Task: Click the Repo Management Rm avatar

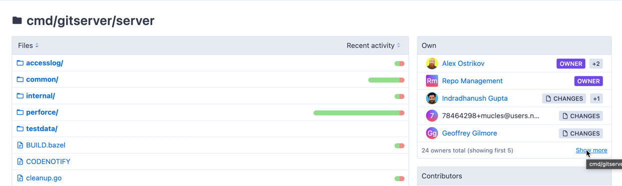Action: pyautogui.click(x=432, y=81)
